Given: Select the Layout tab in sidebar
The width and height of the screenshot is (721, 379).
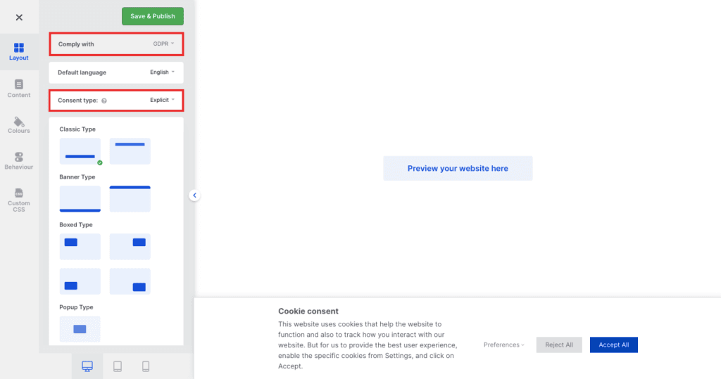Looking at the screenshot, I should 19,51.
